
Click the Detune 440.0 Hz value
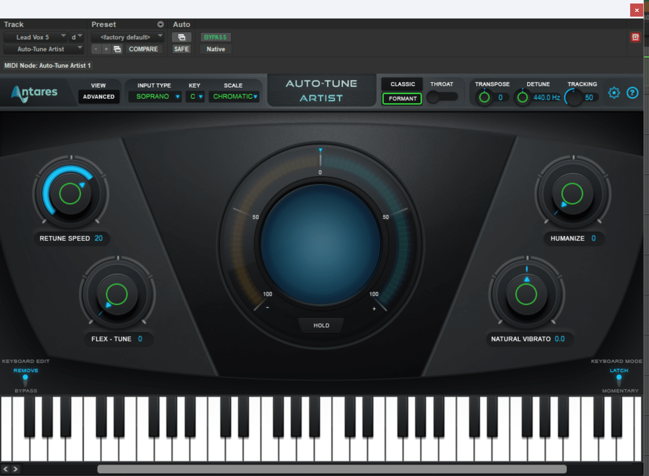[547, 97]
